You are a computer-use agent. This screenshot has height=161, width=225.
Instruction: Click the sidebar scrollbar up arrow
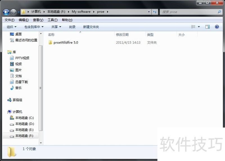[x=41, y=33]
